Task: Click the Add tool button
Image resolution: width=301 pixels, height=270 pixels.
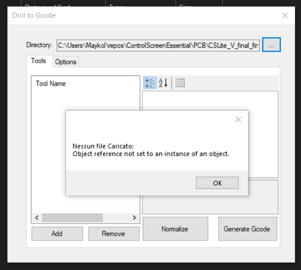Action: click(57, 234)
